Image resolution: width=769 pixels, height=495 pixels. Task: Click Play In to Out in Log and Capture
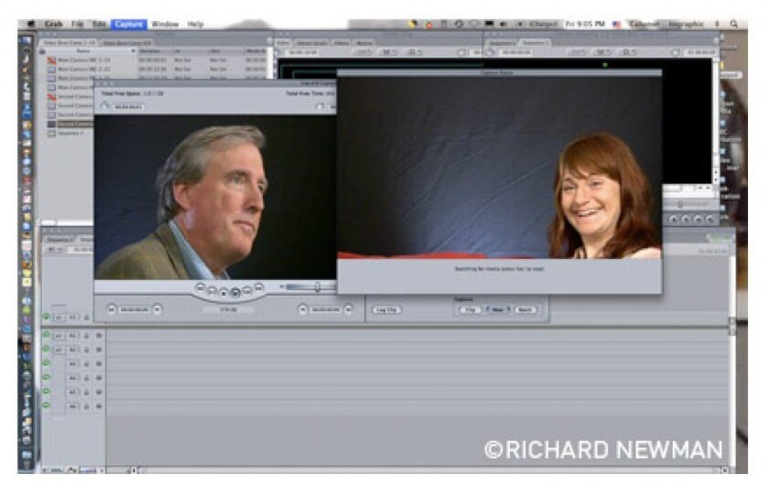pyautogui.click(x=211, y=291)
